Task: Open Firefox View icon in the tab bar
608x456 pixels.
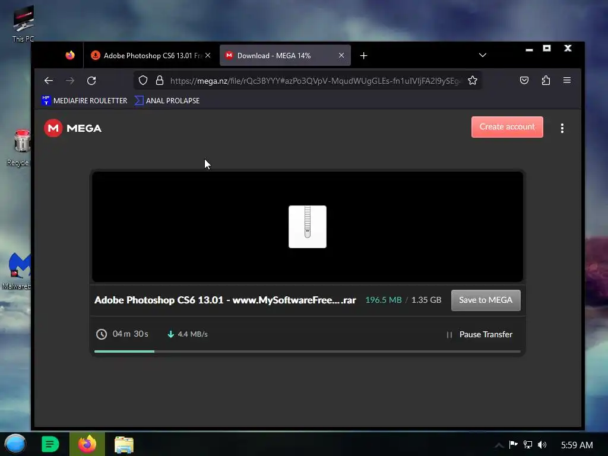Action: tap(70, 55)
